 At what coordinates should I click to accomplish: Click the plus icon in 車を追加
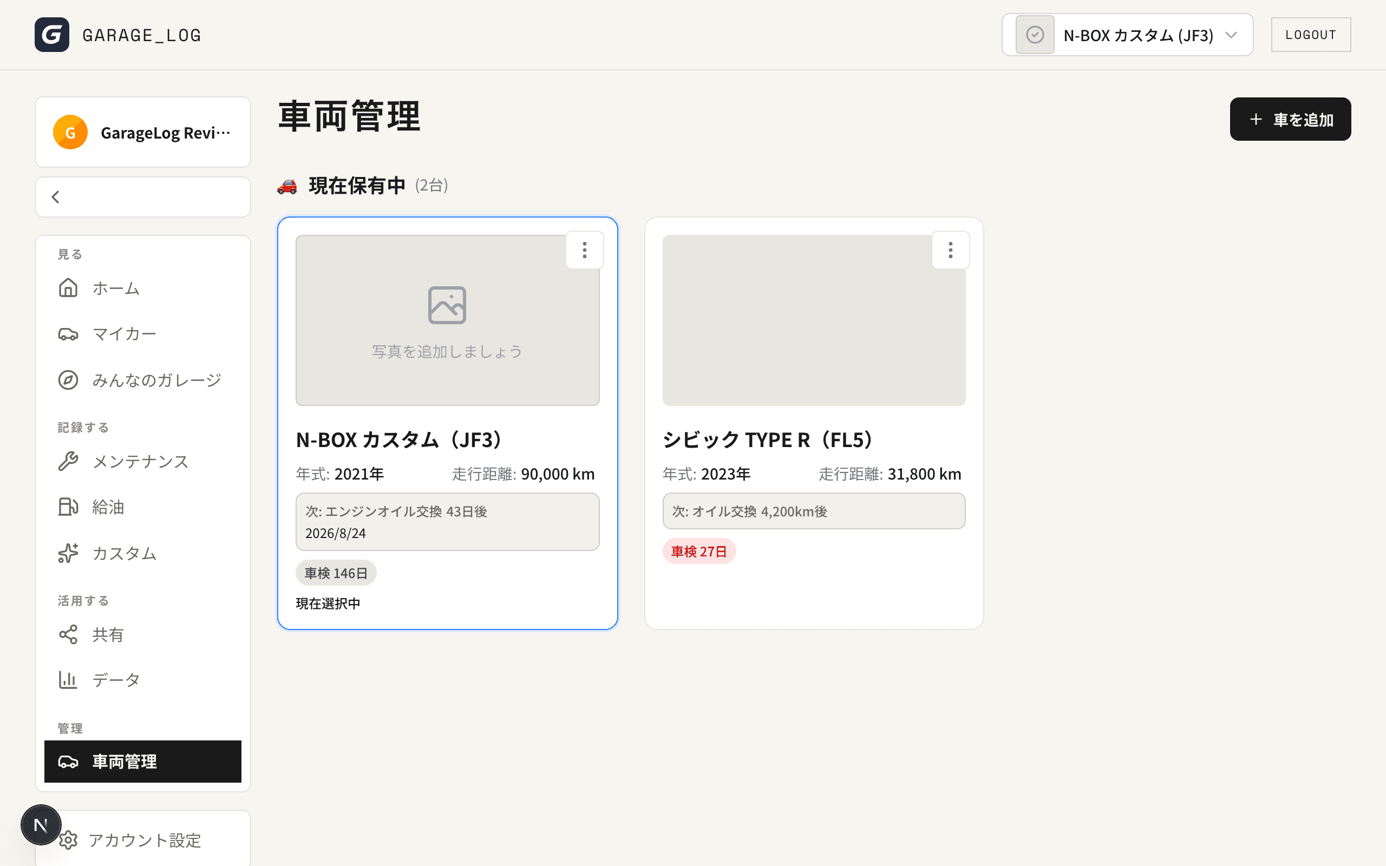coord(1256,119)
